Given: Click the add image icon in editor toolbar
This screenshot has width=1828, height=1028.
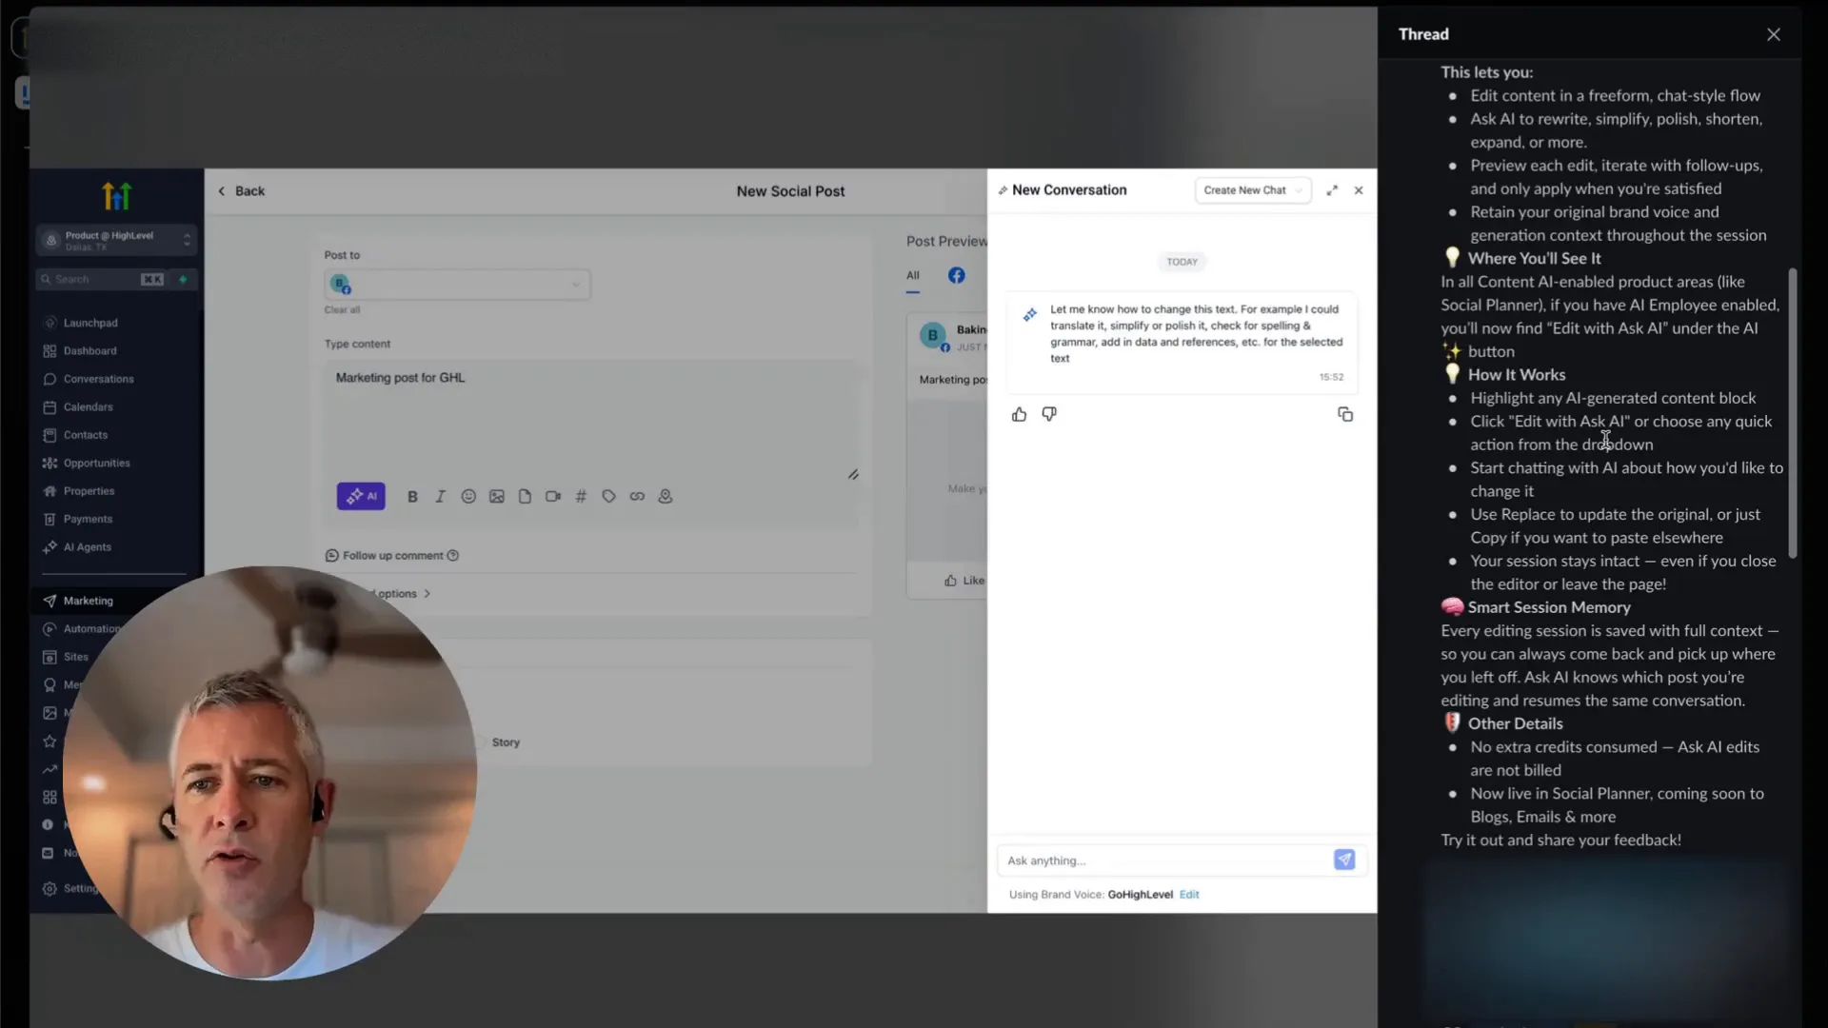Looking at the screenshot, I should [496, 496].
